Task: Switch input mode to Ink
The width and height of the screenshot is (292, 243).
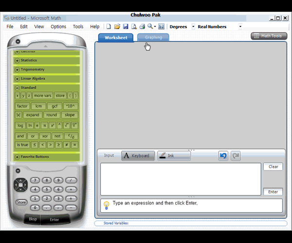Action: pyautogui.click(x=174, y=156)
